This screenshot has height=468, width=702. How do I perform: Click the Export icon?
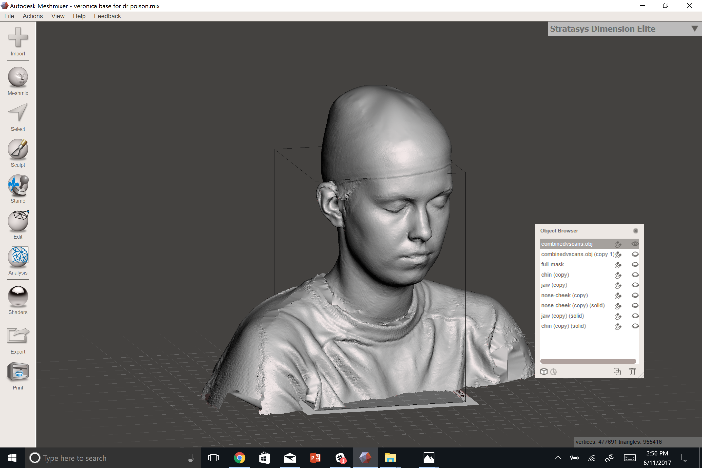click(x=18, y=336)
